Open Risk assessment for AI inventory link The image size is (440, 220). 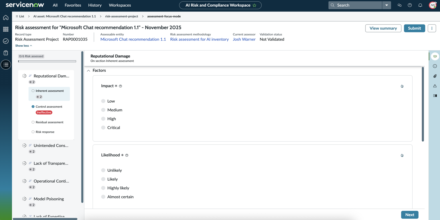[199, 39]
